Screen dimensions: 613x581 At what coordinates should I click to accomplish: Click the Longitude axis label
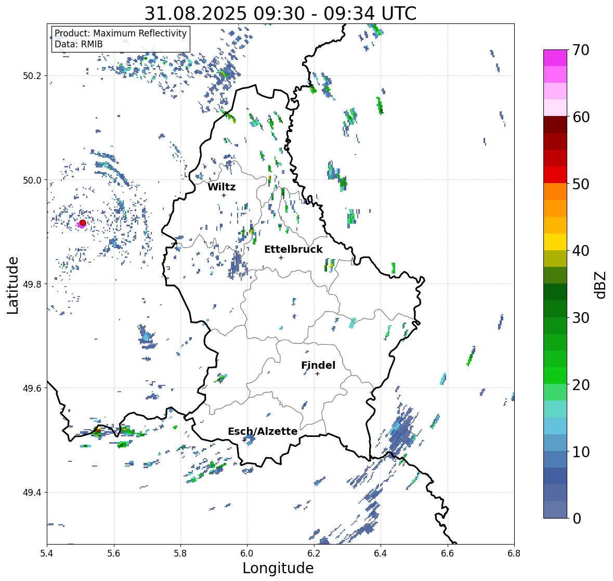(x=278, y=568)
